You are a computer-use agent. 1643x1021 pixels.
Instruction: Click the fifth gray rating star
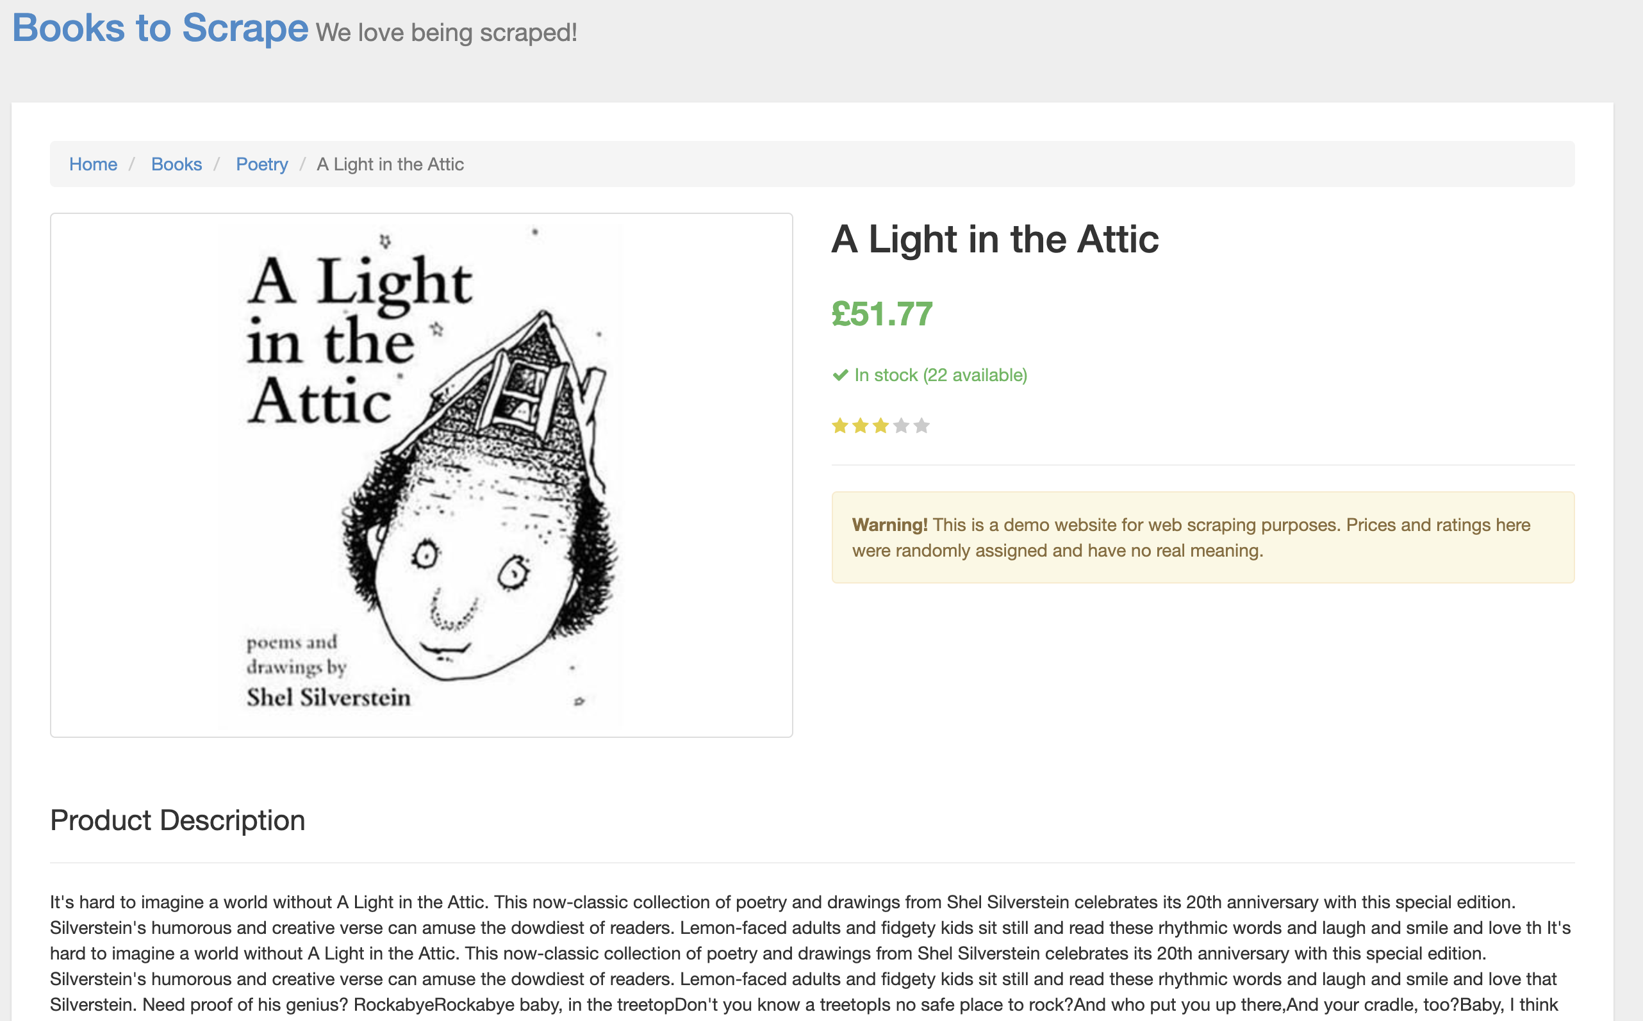click(921, 426)
